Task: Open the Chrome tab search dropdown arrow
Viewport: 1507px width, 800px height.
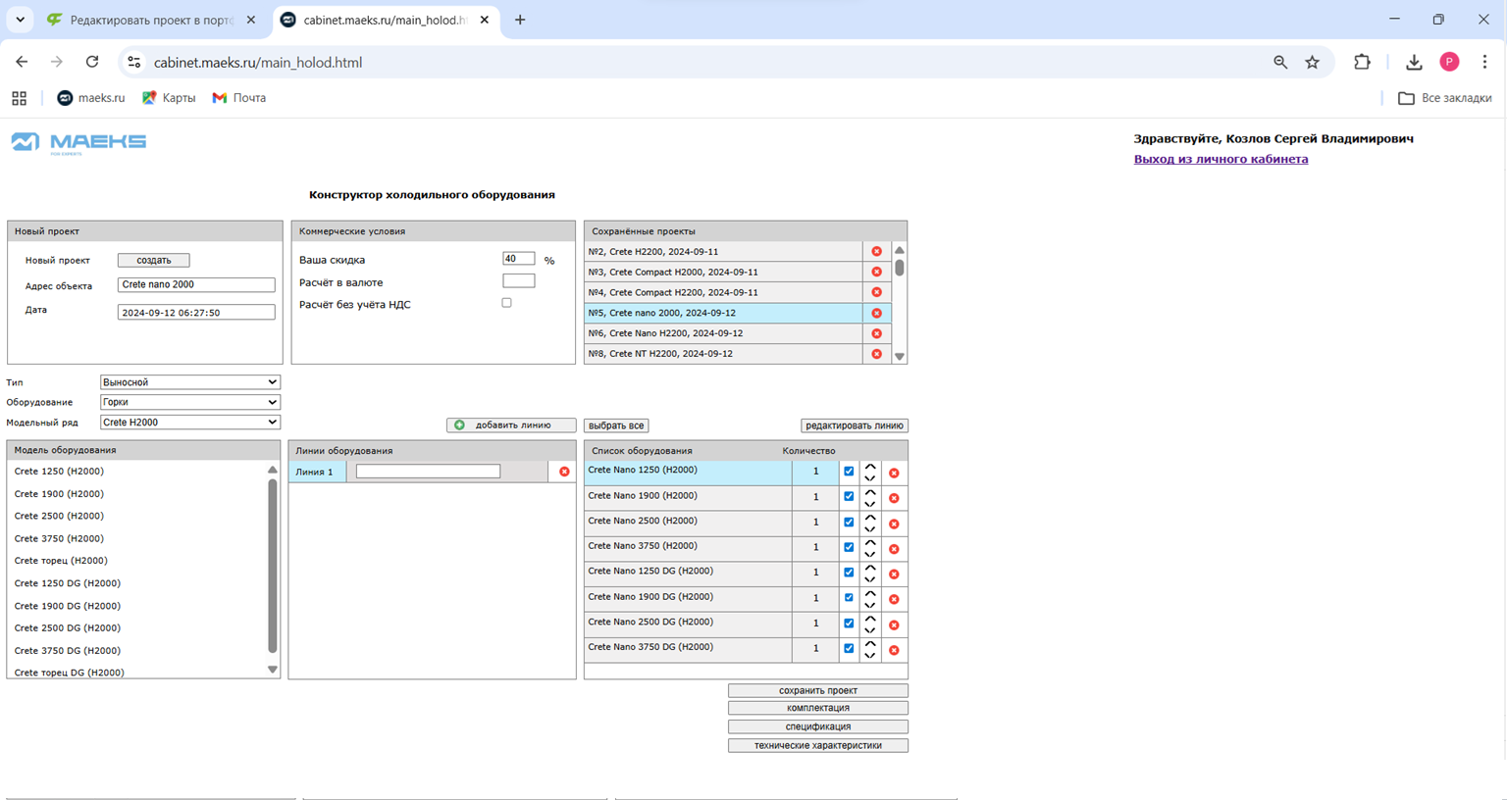Action: pos(20,20)
